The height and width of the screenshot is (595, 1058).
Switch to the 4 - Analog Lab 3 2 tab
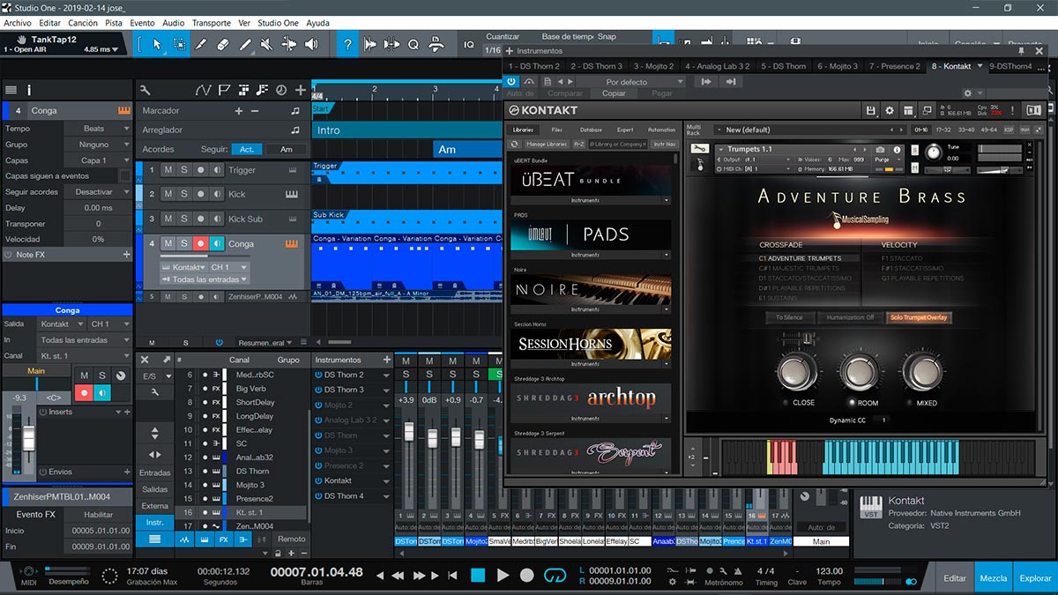pyautogui.click(x=717, y=66)
